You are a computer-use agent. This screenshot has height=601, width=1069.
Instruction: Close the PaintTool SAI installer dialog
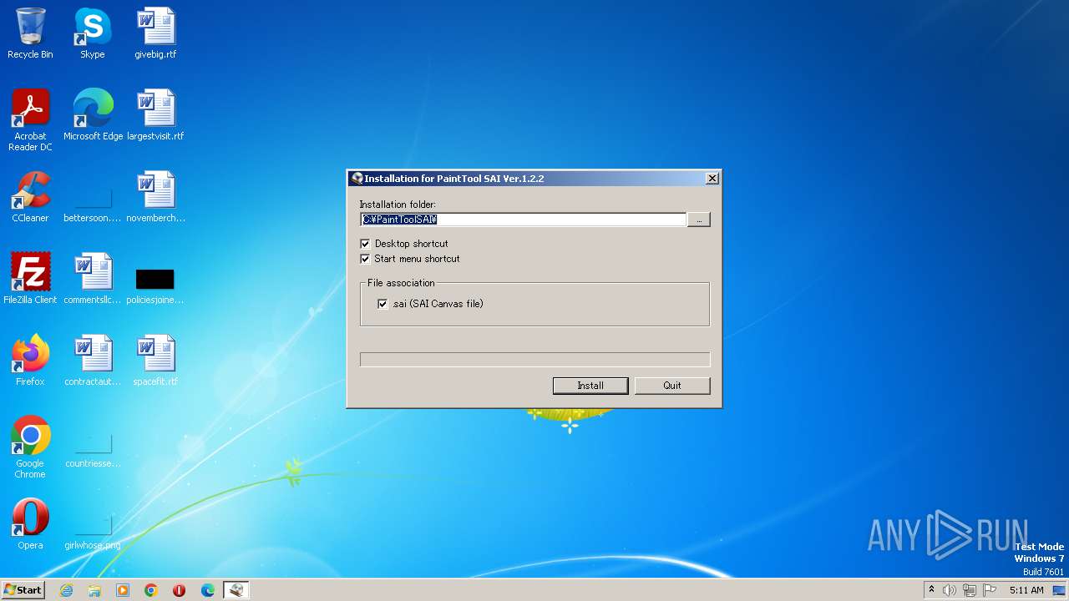(x=712, y=179)
